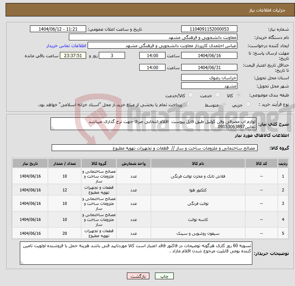295x286 pixels.
Task: Click the چاپ (print) button
Action: tap(164, 276)
